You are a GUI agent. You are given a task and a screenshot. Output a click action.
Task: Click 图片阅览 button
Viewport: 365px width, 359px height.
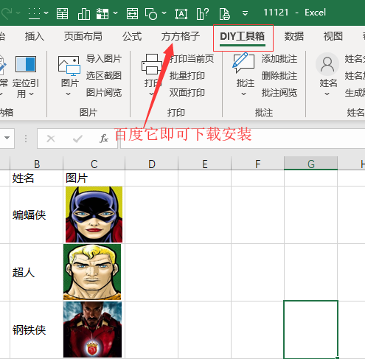104,93
